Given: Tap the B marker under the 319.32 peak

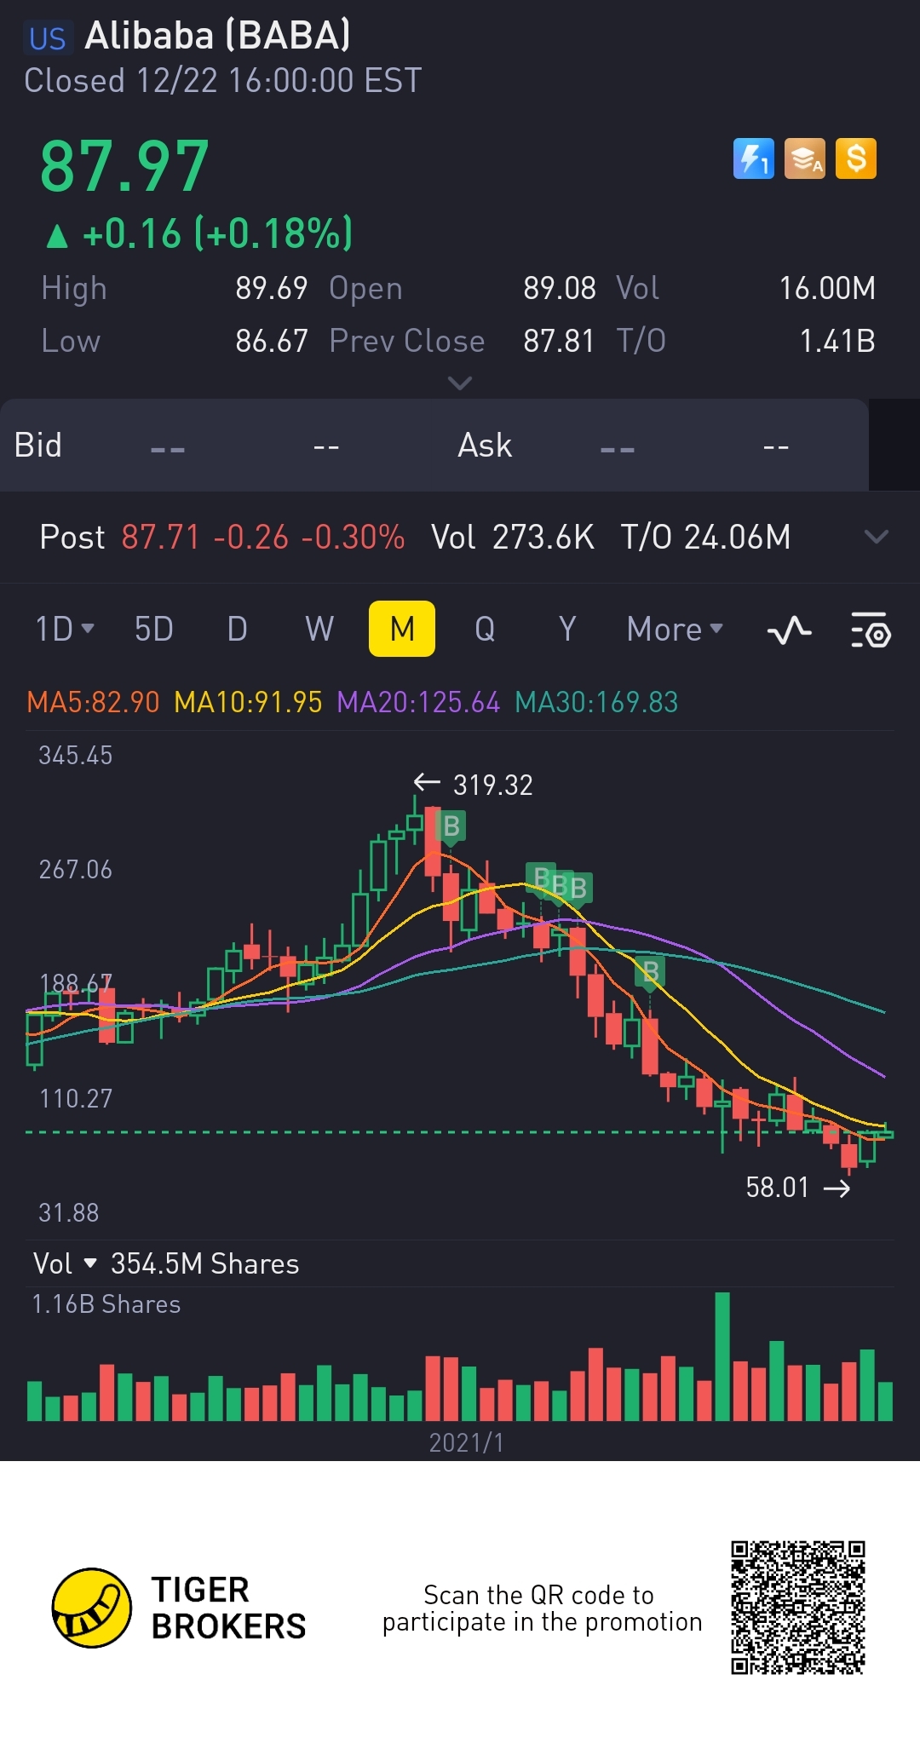Looking at the screenshot, I should pos(451,826).
